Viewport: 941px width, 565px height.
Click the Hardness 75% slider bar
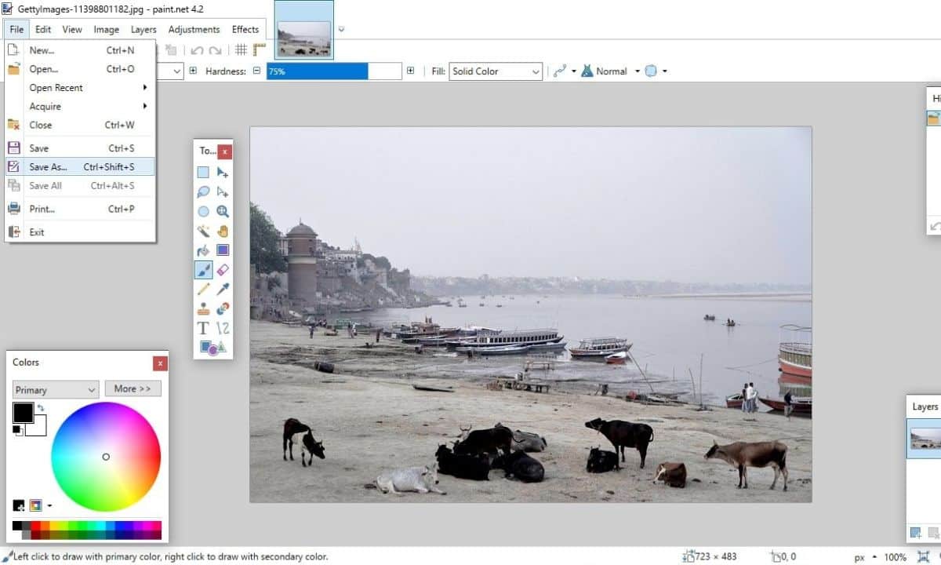click(x=334, y=71)
